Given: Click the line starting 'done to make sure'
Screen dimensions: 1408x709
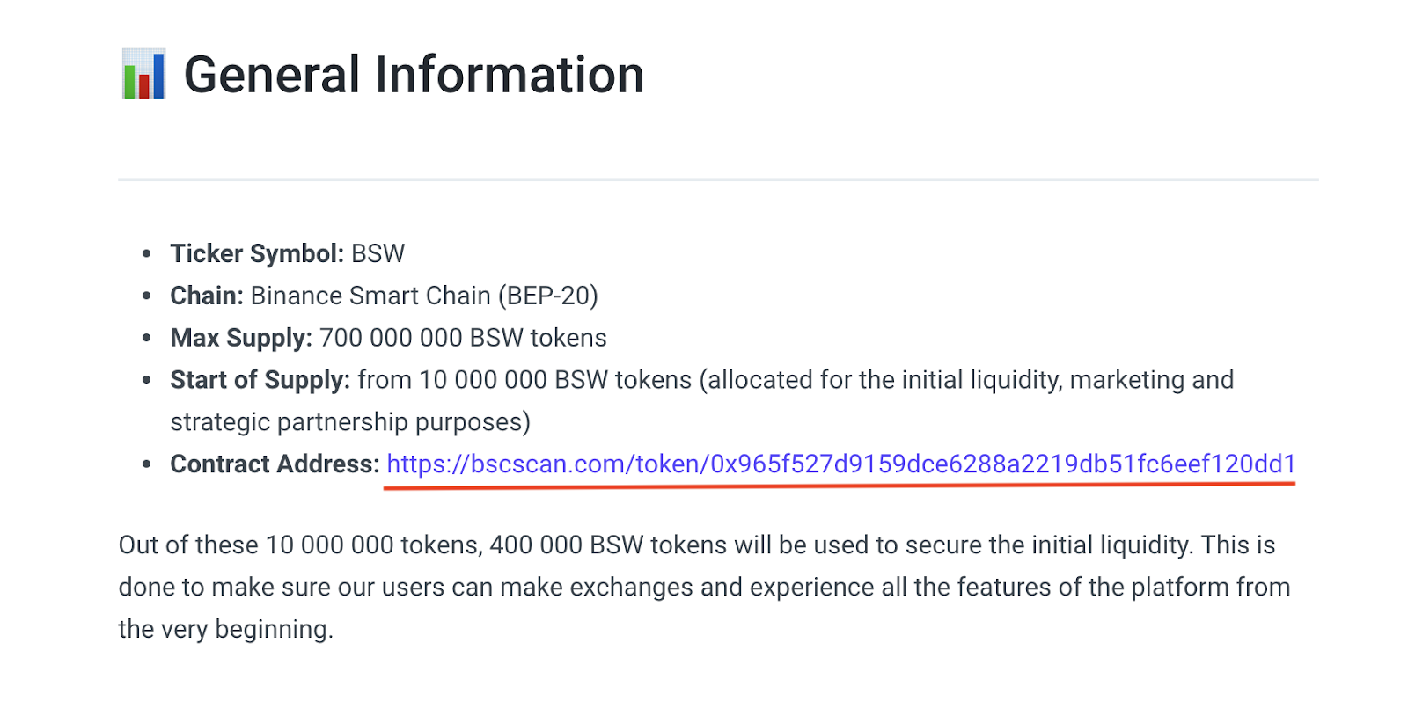Looking at the screenshot, I should pos(704,588).
